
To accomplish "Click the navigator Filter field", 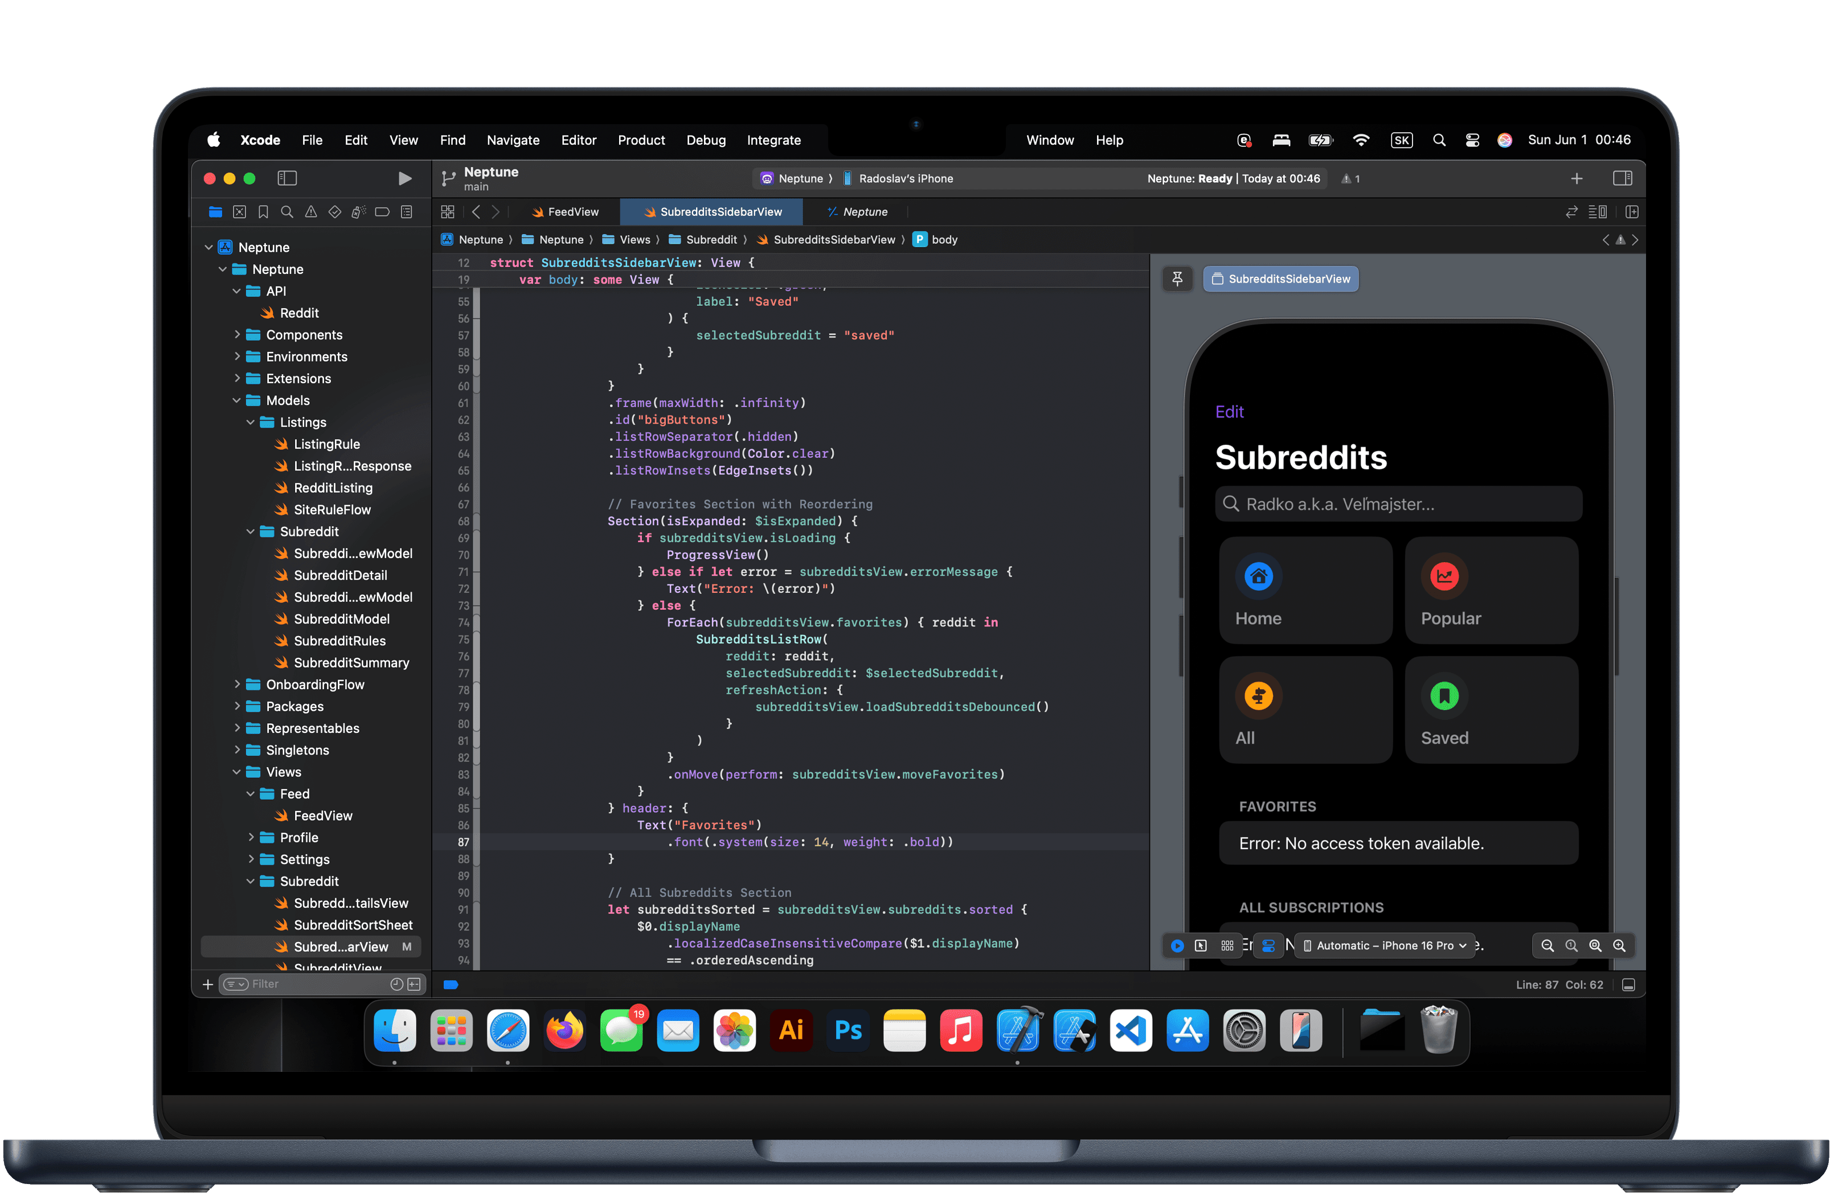I will [x=316, y=984].
